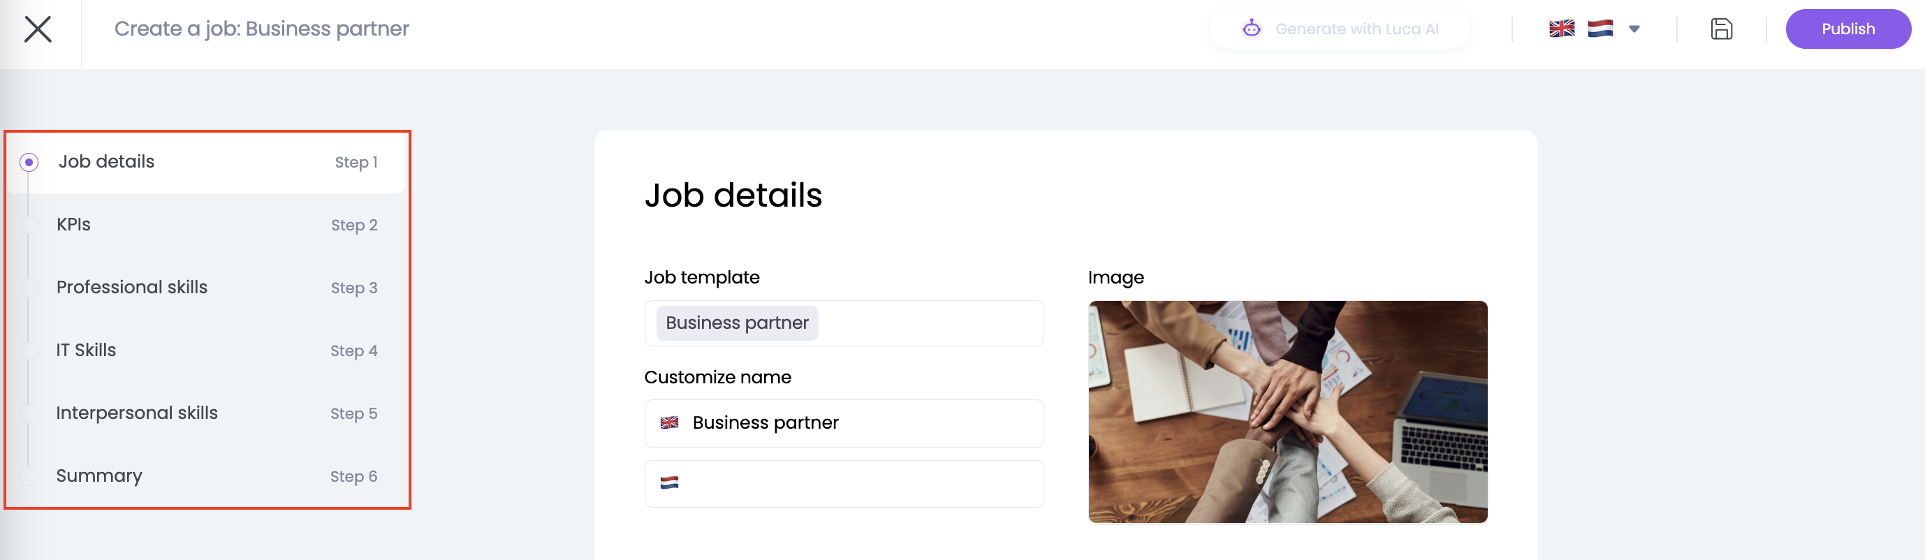Screen dimensions: 1925x560
Task: Select the KPIs step circle marker
Action: [x=29, y=225]
